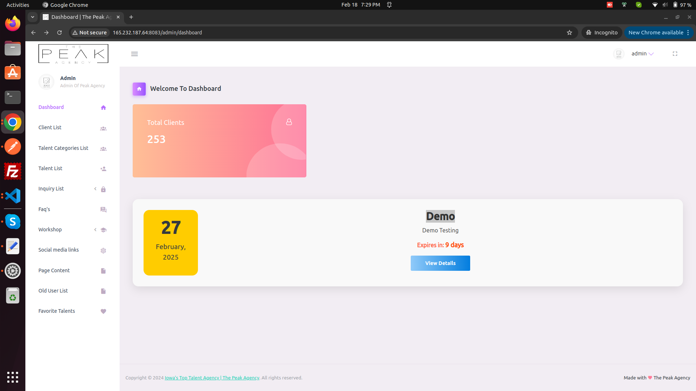
Task: Click the Favorite Talents heart icon
Action: [103, 311]
